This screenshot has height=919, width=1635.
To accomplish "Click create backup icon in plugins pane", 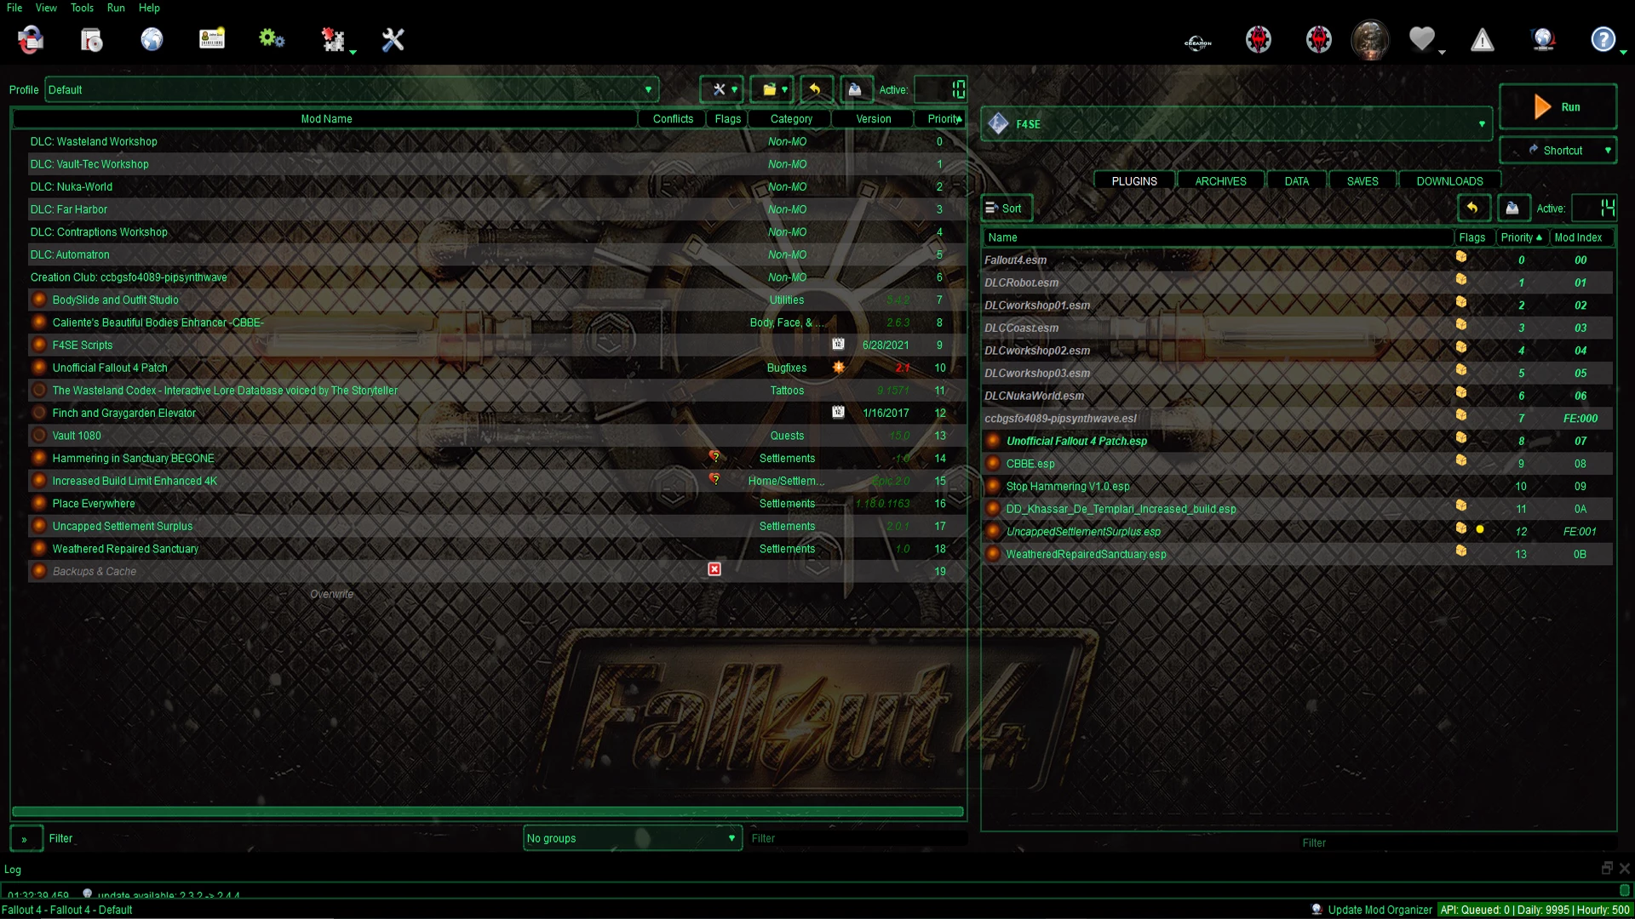I will pos(1512,208).
